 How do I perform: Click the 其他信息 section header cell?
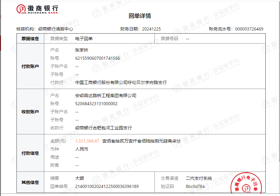pos(30,182)
